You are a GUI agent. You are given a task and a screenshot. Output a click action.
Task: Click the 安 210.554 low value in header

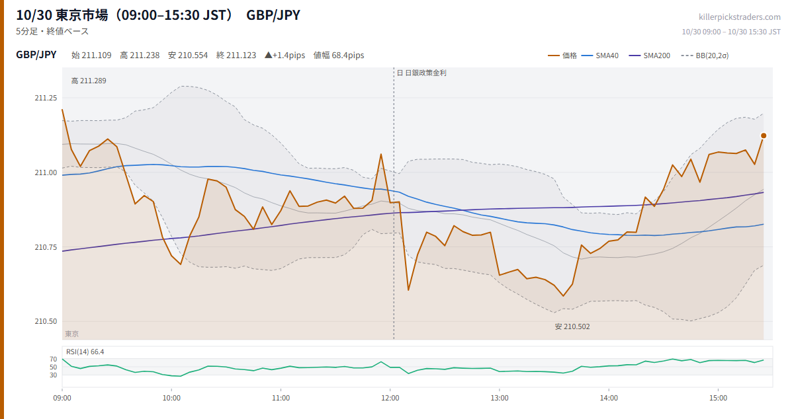click(x=188, y=56)
